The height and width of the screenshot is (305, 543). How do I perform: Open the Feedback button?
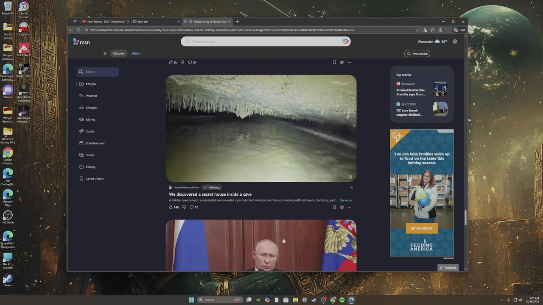coord(448,268)
